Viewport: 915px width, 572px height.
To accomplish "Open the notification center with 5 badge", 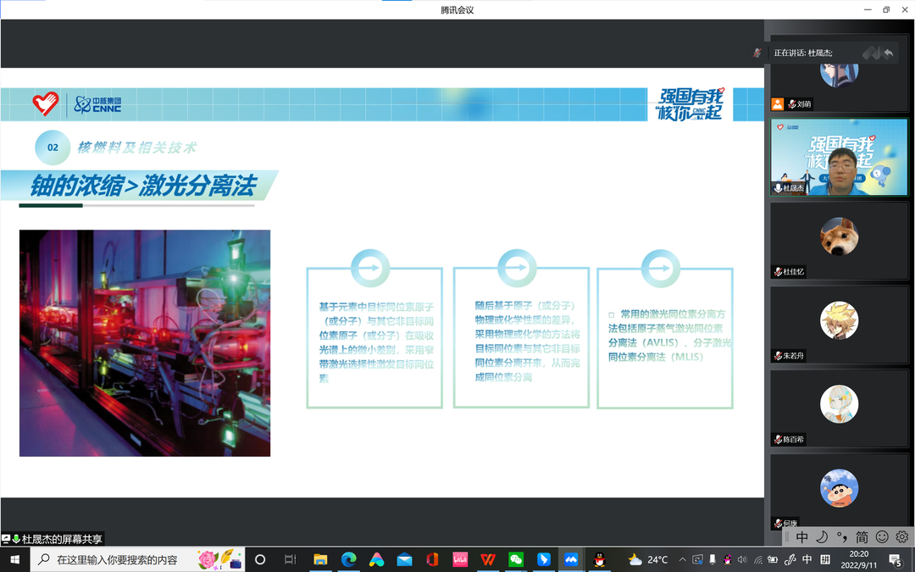I will coord(896,559).
